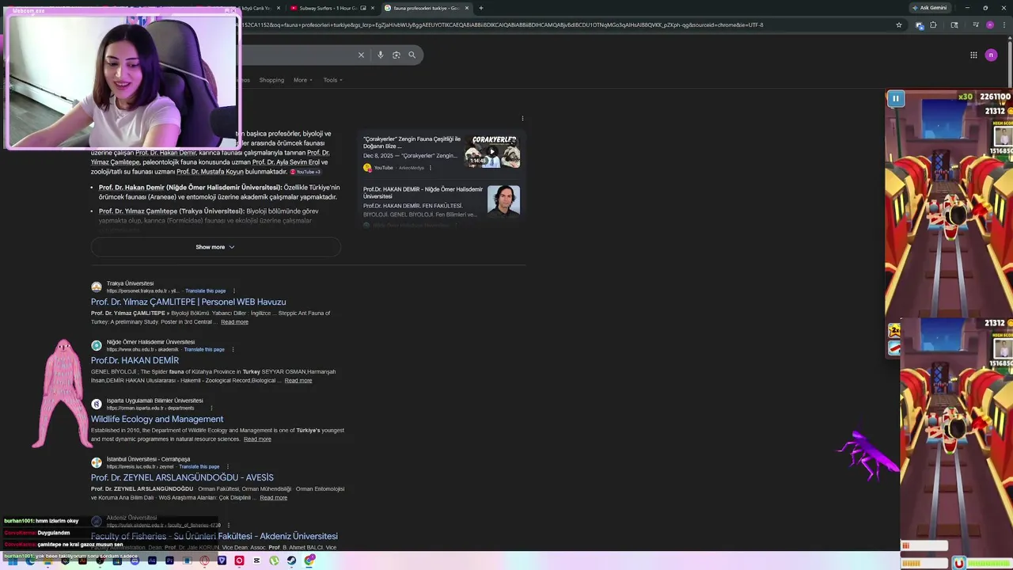The image size is (1013, 570).
Task: Clear the Google search box text
Action: pyautogui.click(x=361, y=55)
